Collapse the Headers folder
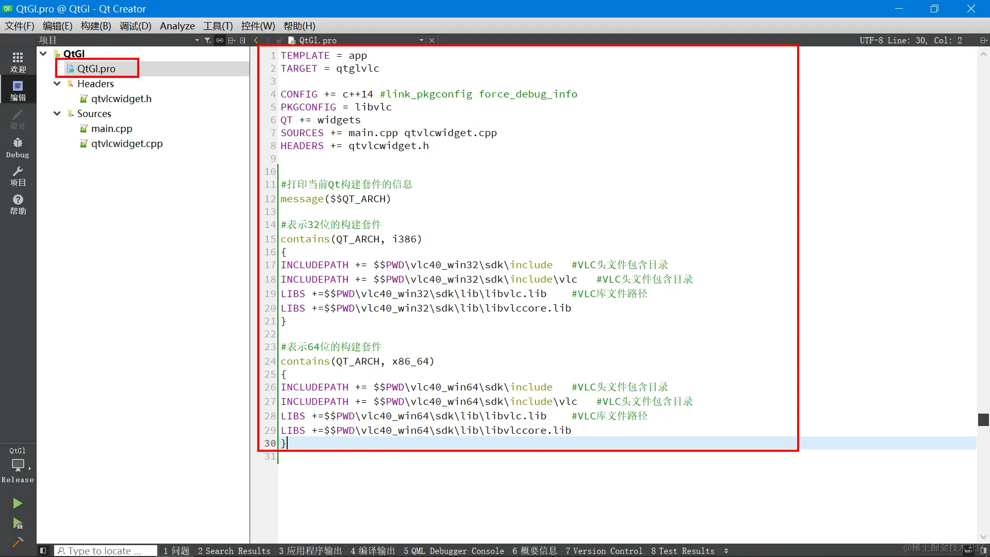 pyautogui.click(x=57, y=84)
